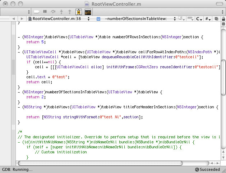Click 'initWithNibName:' in commented method declaration

tap(48, 142)
